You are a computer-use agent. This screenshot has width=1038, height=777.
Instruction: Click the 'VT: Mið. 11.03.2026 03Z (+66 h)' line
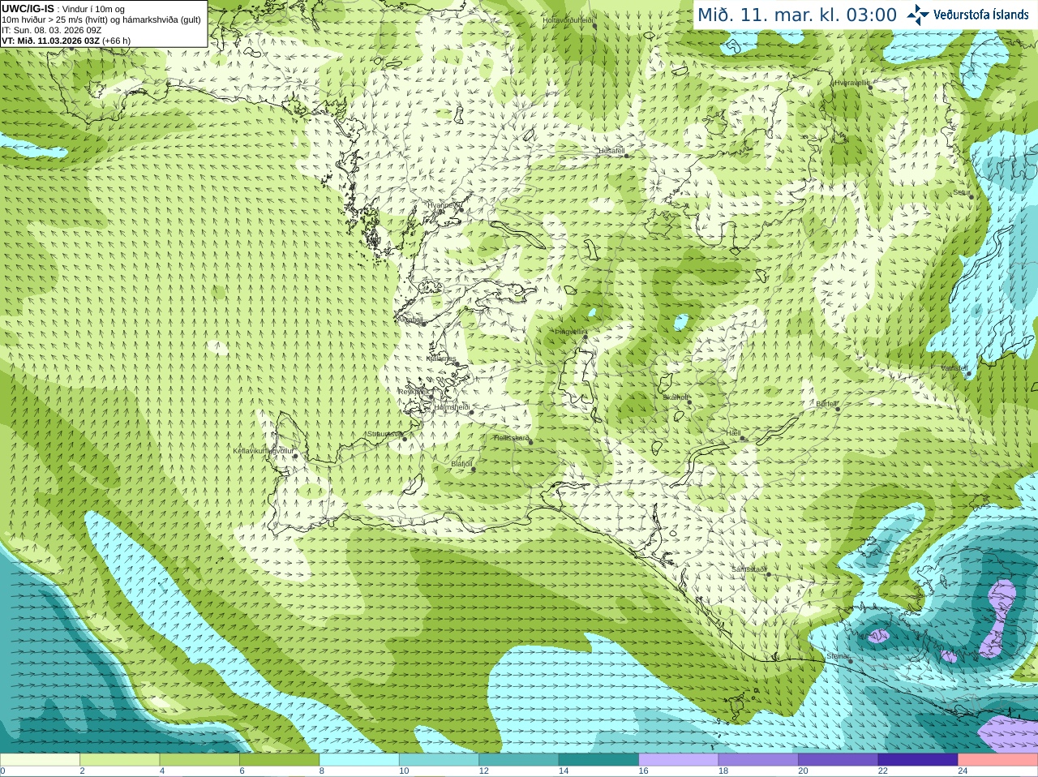pyautogui.click(x=66, y=41)
